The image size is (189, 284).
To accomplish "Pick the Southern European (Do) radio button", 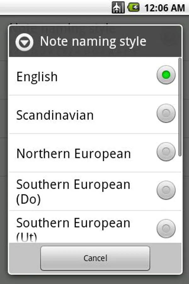I will pyautogui.click(x=166, y=190).
